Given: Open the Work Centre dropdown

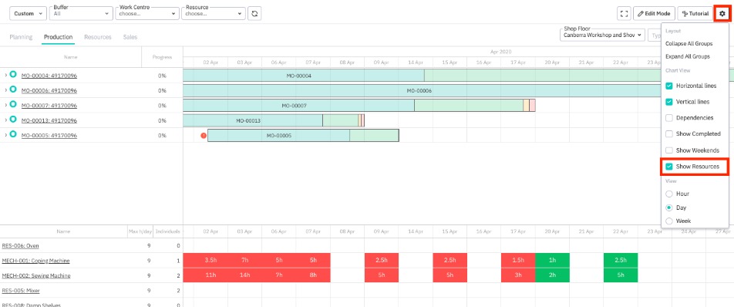Looking at the screenshot, I should point(147,14).
